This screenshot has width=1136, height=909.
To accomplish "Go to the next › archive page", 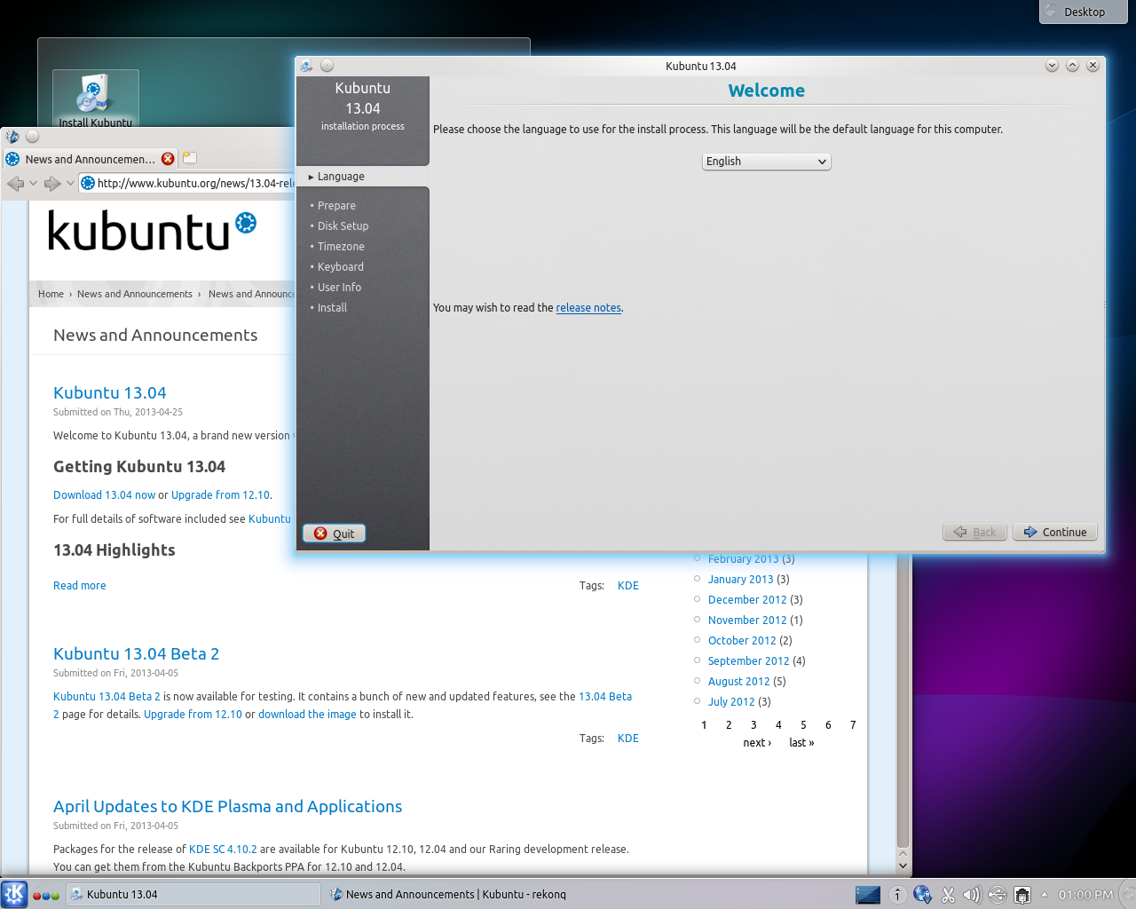I will [x=757, y=743].
